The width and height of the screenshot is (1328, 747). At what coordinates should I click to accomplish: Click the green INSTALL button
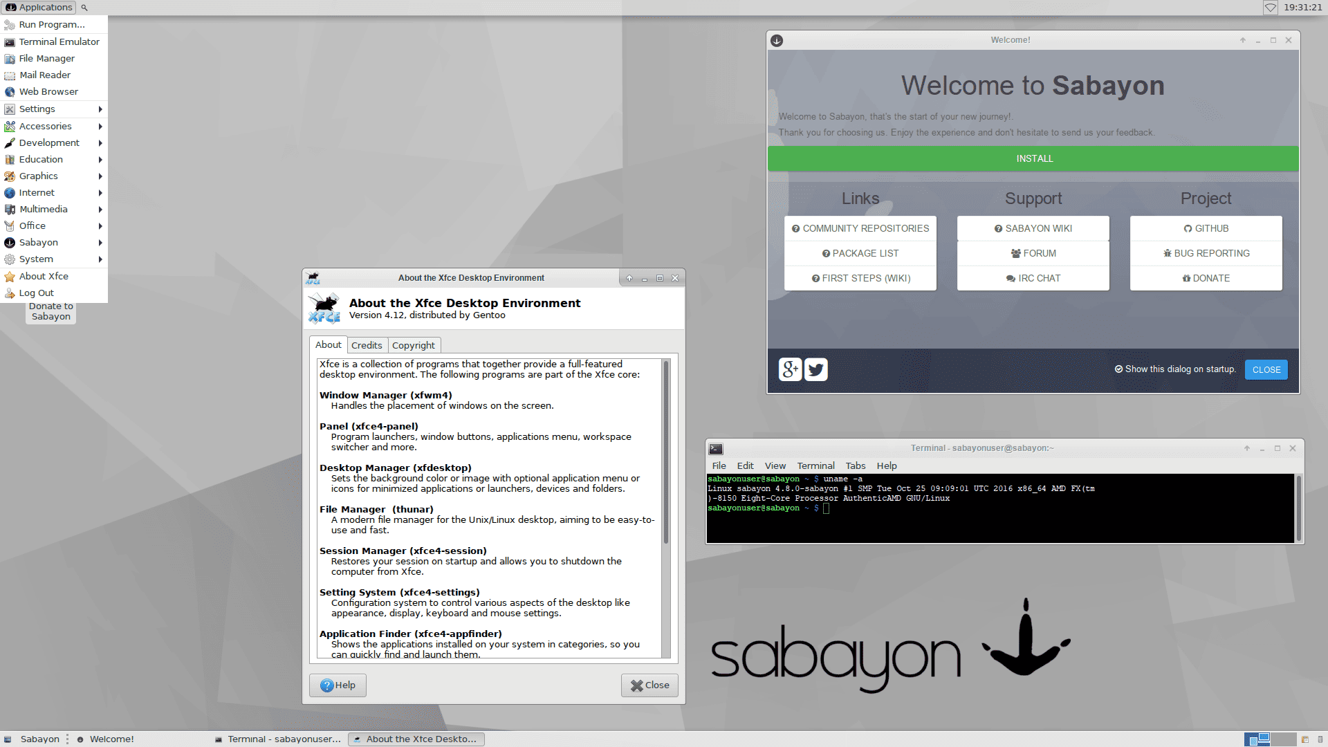click(1033, 158)
